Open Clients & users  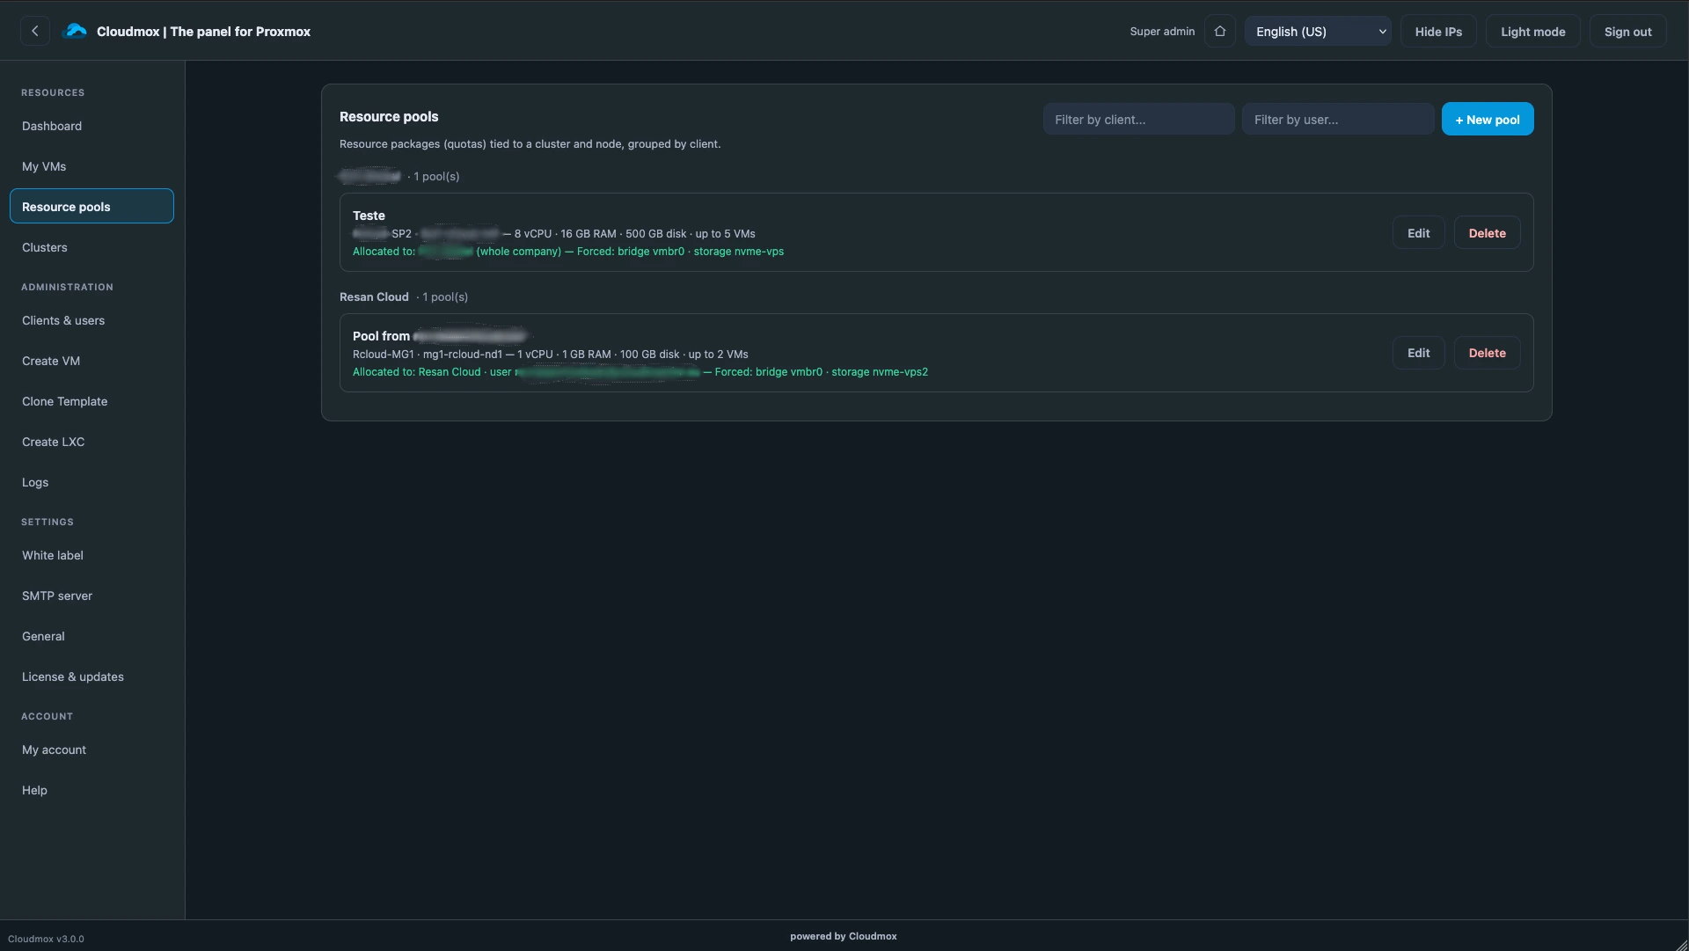pos(91,320)
